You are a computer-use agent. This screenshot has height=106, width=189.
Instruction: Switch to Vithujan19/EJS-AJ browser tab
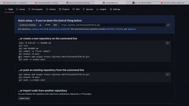click(x=110, y=3)
